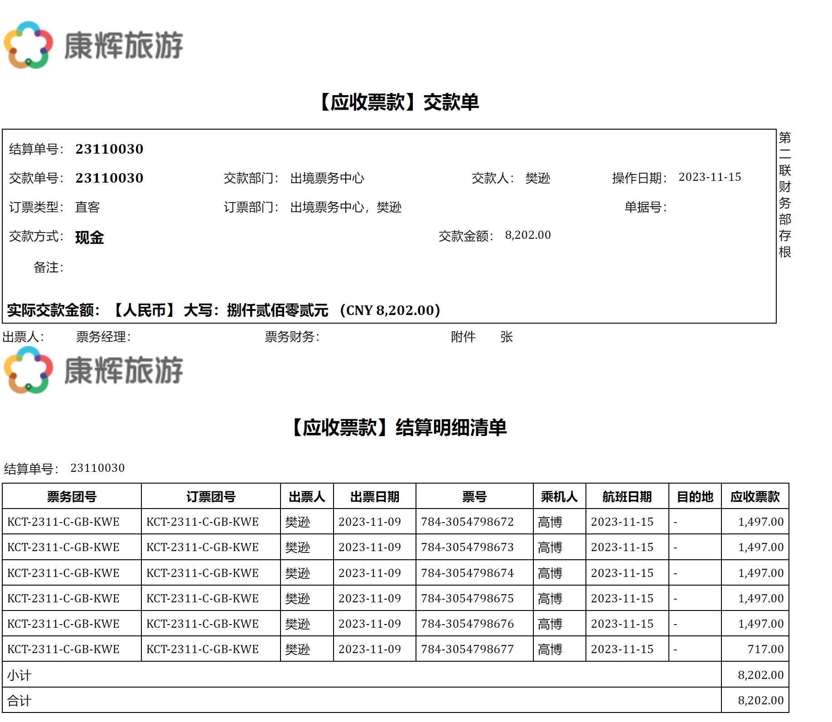Click the 717.00 amount cell
This screenshot has height=722, width=832.
765,649
